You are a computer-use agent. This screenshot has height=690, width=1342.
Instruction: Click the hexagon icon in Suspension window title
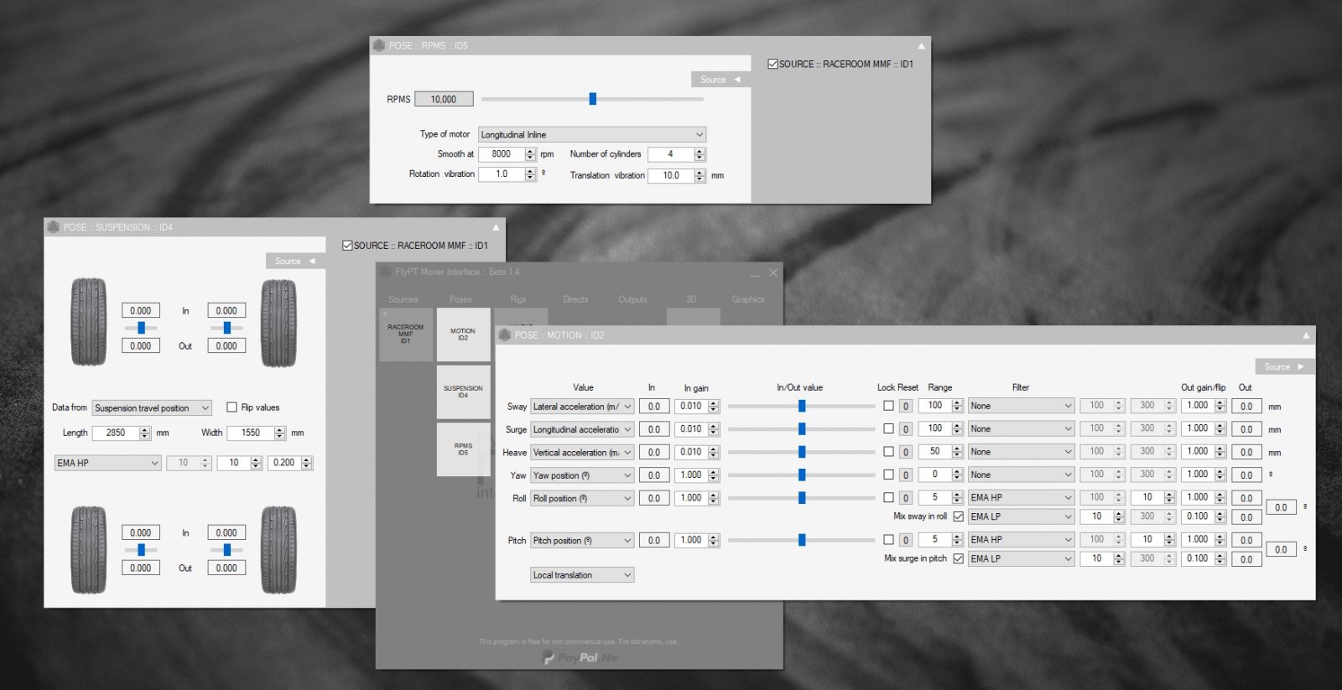coord(54,227)
